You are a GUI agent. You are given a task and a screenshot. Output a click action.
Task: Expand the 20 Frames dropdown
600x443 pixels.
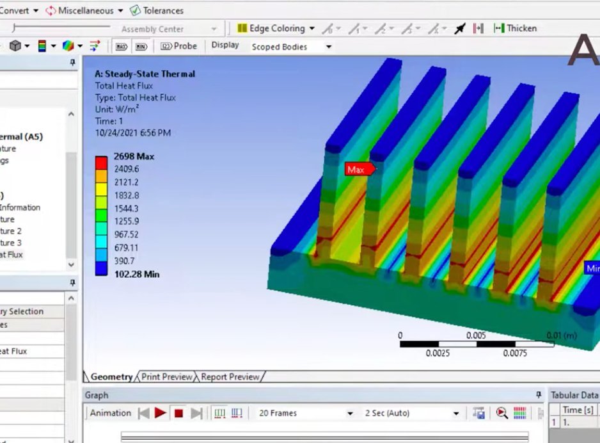(349, 414)
